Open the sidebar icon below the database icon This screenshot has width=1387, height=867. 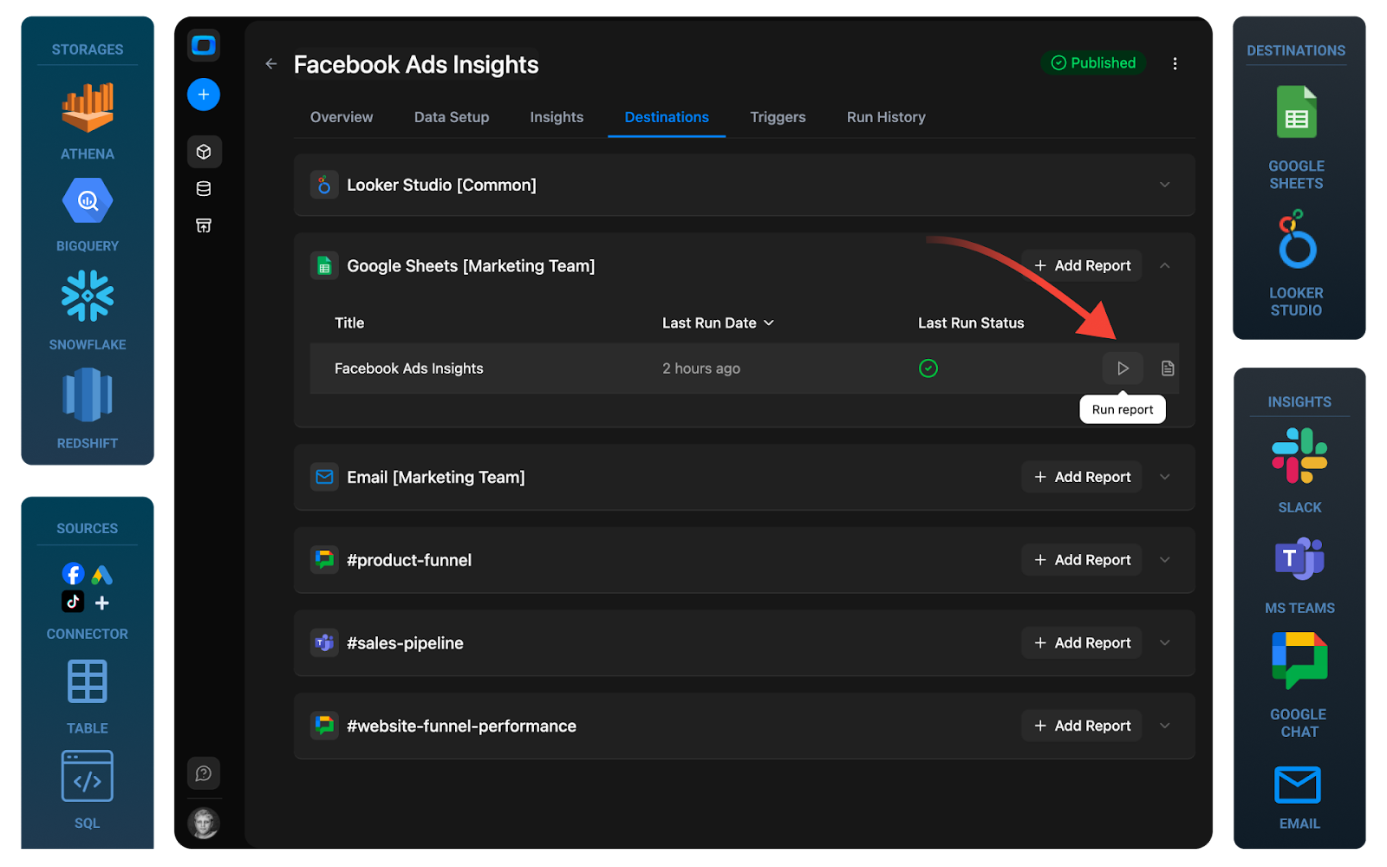tap(204, 225)
